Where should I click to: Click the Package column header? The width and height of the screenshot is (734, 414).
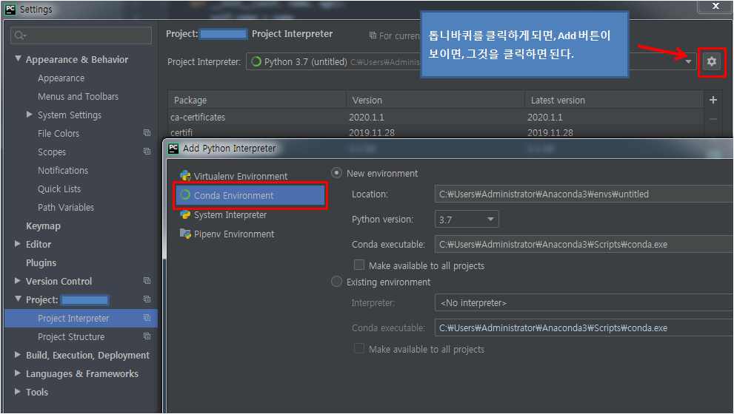point(257,100)
